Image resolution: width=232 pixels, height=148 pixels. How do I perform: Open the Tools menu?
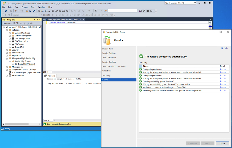33,7
